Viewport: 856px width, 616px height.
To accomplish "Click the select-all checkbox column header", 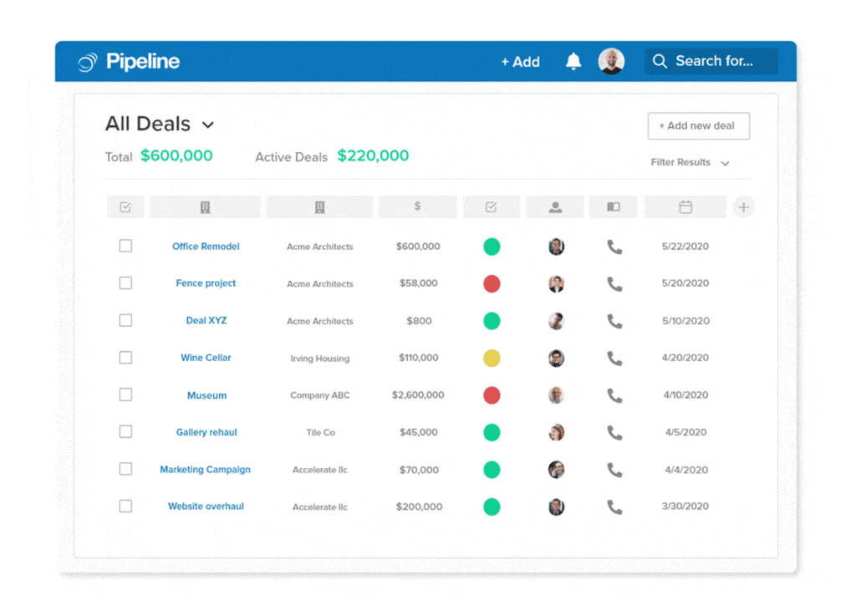I will pos(125,207).
